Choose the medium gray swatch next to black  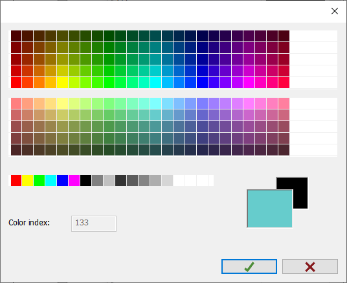click(97, 180)
